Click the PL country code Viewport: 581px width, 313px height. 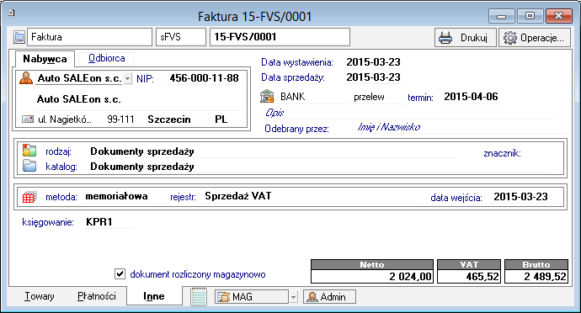pos(221,119)
